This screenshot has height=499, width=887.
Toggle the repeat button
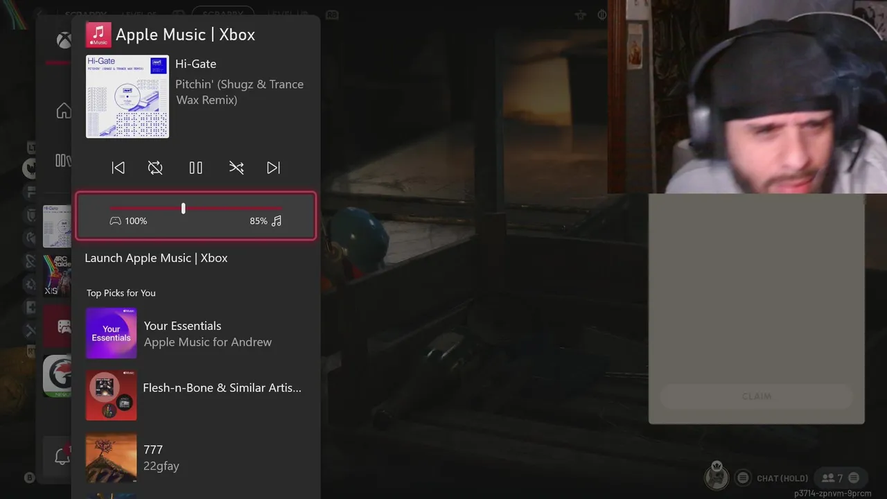click(x=155, y=168)
